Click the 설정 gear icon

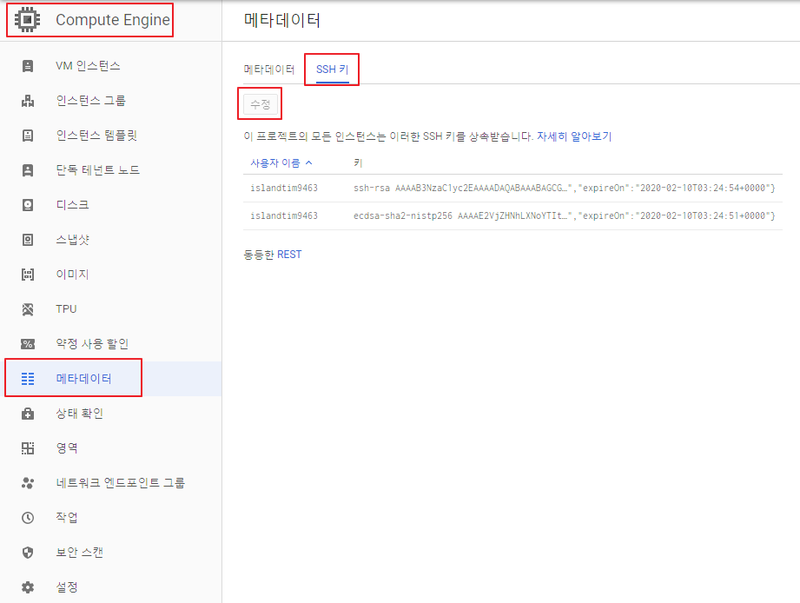click(x=28, y=587)
